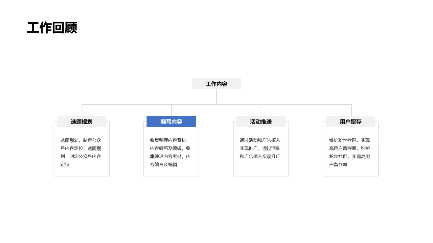This screenshot has height=243, width=433.
Task: Click the text block under 选题规划
Action: tap(81, 152)
